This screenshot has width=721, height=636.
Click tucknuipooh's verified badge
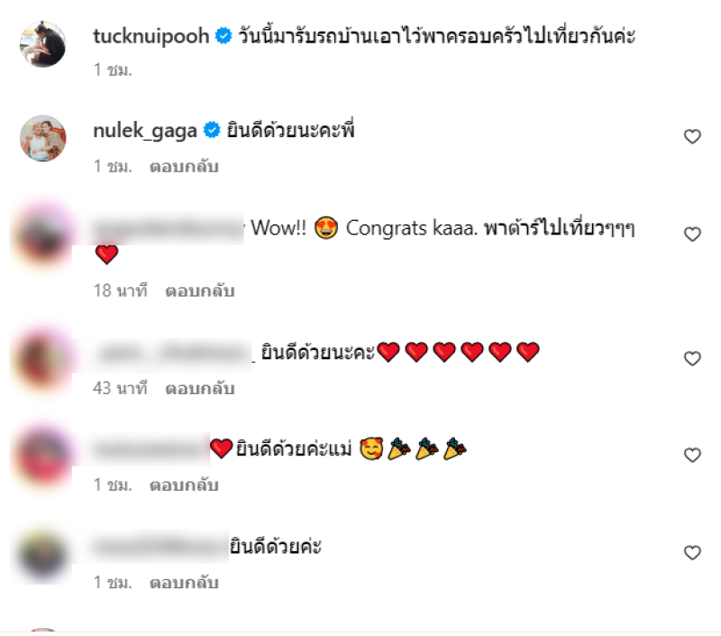coord(224,36)
